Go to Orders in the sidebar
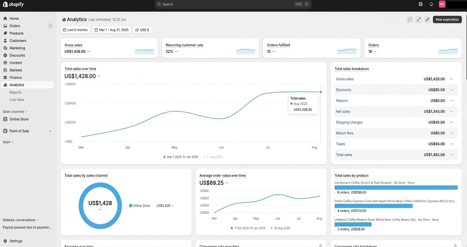Image resolution: width=467 pixels, height=247 pixels. [x=15, y=26]
